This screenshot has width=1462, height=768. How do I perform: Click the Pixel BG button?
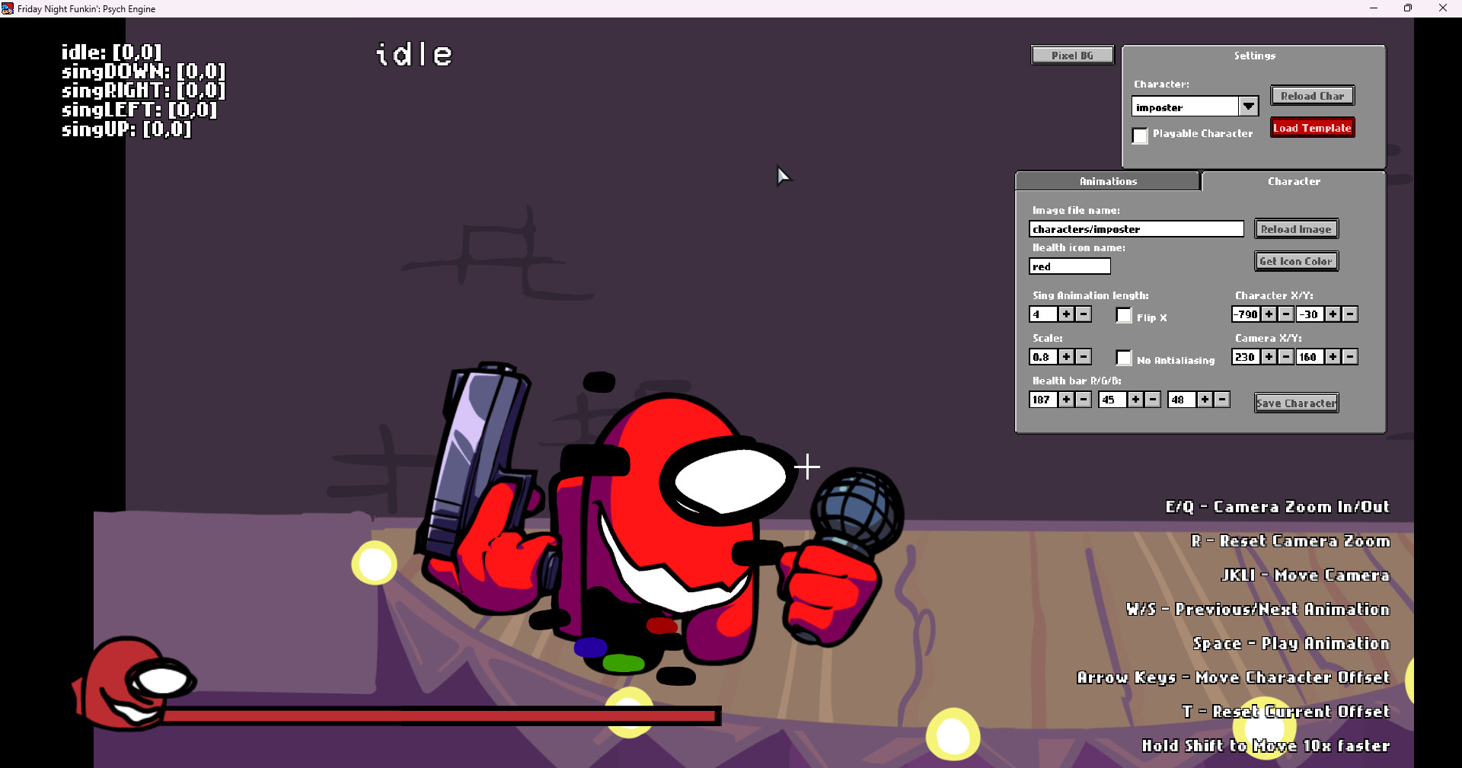1071,54
